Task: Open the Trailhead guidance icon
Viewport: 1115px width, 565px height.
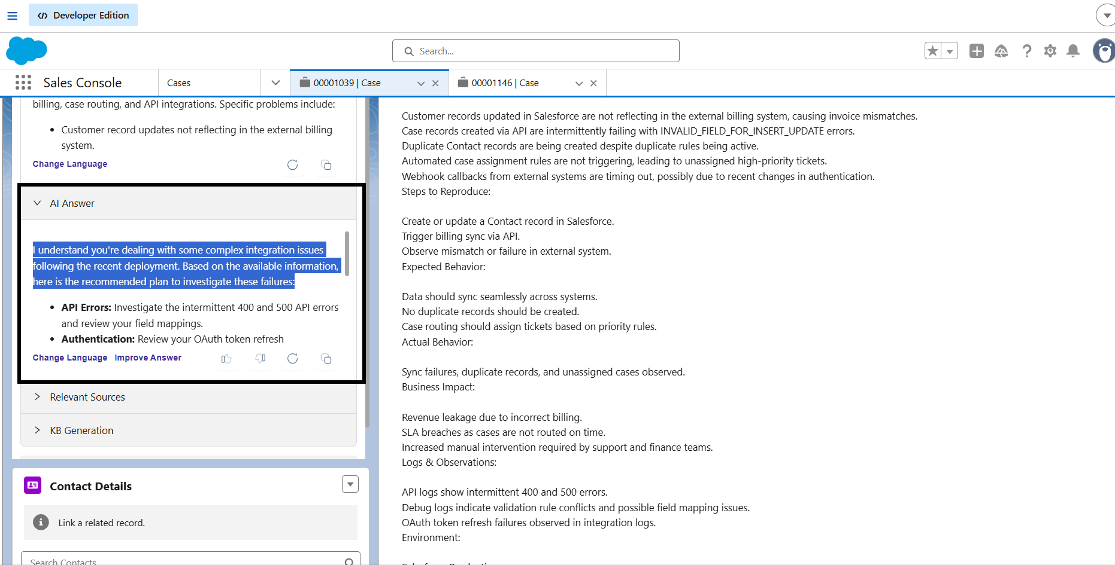Action: pos(1001,51)
